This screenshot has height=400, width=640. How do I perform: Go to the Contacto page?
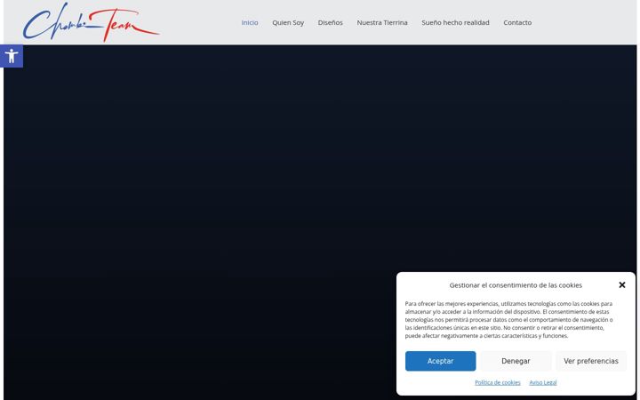click(x=517, y=22)
